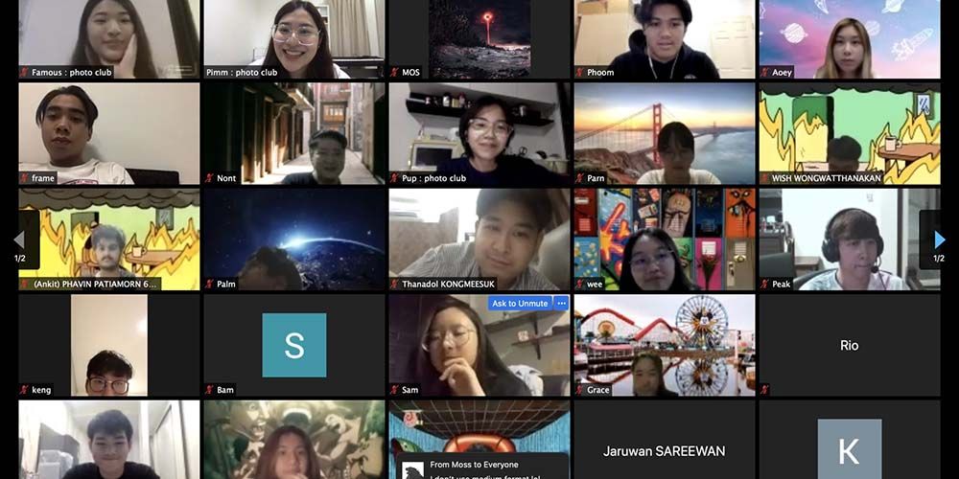Open the three-dot menu on Sam's tile
Screen dimensions: 959x479
pos(562,304)
